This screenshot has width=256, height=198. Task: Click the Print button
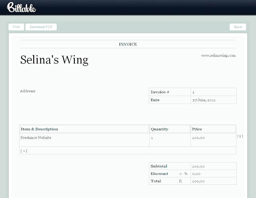pos(16,27)
